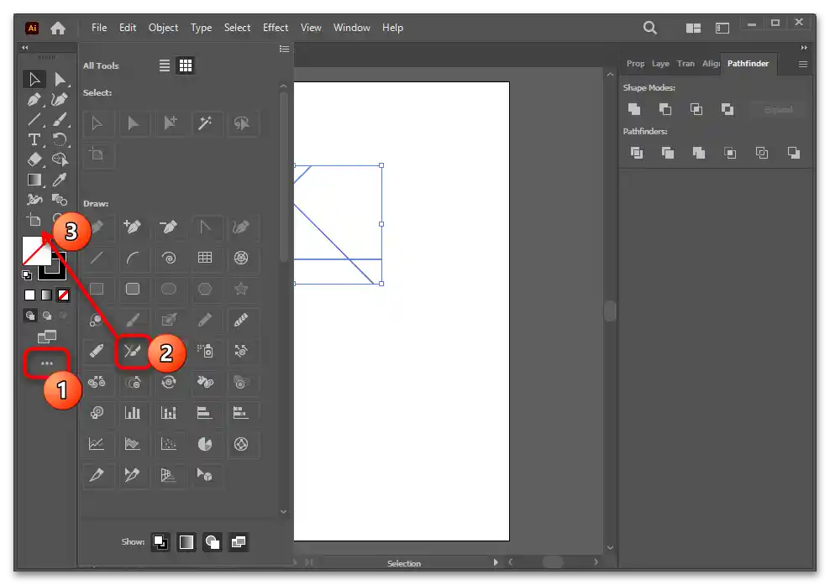
Task: Click the Fill color box
Action: click(36, 251)
